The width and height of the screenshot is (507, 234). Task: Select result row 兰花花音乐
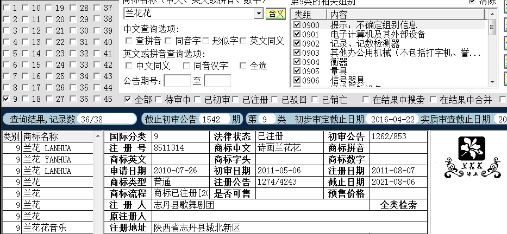coord(48,227)
